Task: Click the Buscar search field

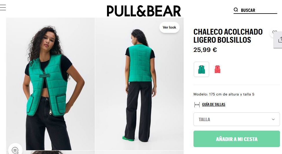Action: (x=255, y=10)
